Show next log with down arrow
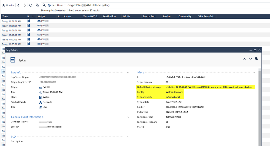Image resolution: width=270 pixels, height=146 pixels. click(251, 59)
